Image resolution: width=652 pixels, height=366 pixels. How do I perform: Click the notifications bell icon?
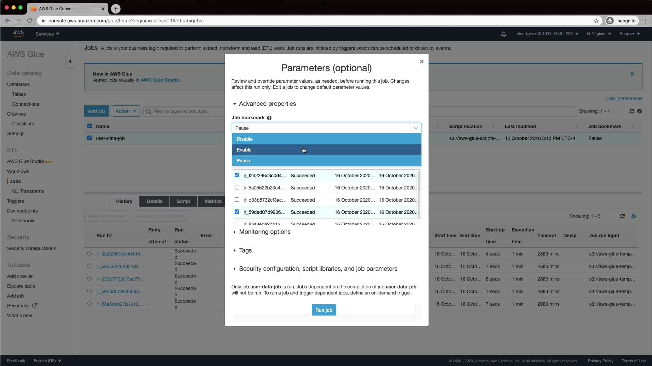pyautogui.click(x=504, y=34)
